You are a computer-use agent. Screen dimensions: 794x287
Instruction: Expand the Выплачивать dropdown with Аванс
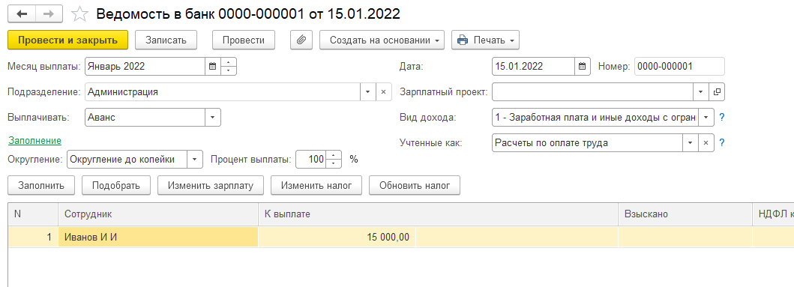point(213,118)
